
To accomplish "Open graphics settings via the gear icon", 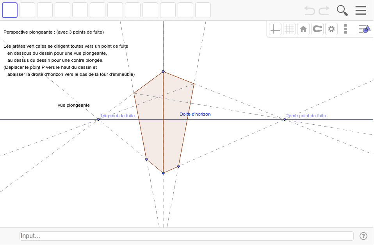I will coord(331,29).
